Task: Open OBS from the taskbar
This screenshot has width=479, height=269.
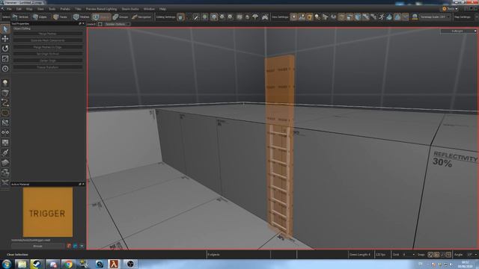Action: 130,264
